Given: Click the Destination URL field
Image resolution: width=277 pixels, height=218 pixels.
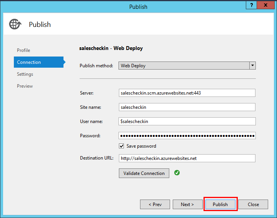Looking at the screenshot, I should (187, 158).
